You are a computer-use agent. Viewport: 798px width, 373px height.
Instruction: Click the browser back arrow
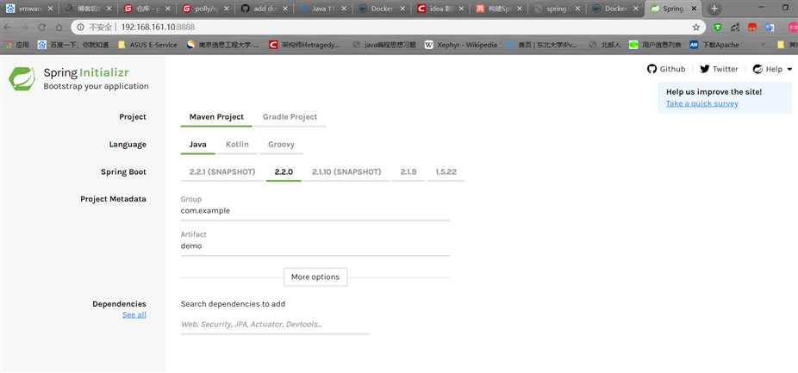(x=9, y=27)
